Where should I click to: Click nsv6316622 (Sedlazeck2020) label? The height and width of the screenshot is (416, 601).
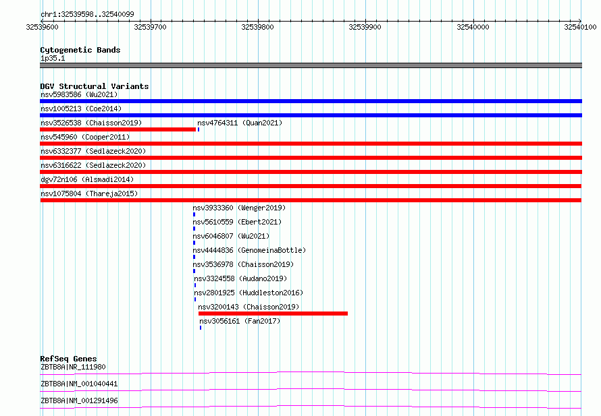point(93,165)
